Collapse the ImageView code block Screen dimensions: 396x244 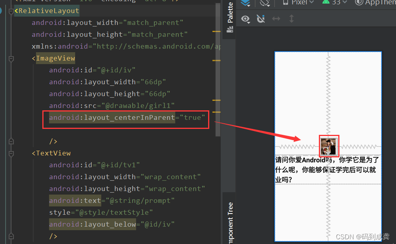[x=11, y=59]
